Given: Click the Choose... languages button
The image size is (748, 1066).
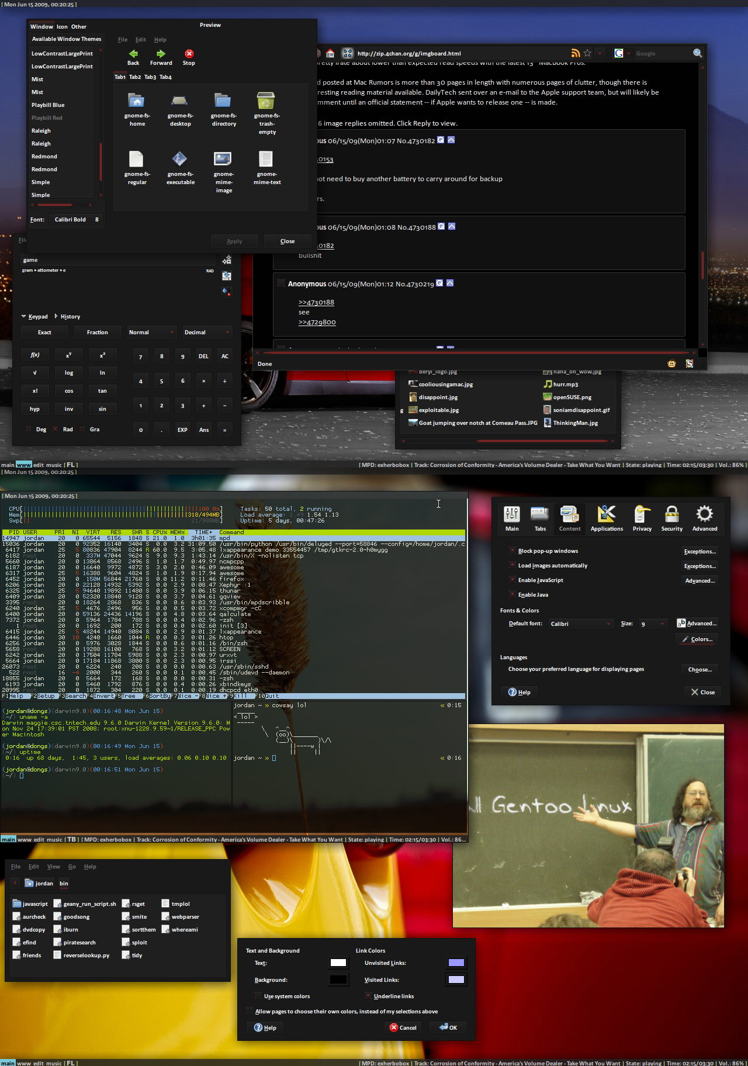Looking at the screenshot, I should 699,669.
